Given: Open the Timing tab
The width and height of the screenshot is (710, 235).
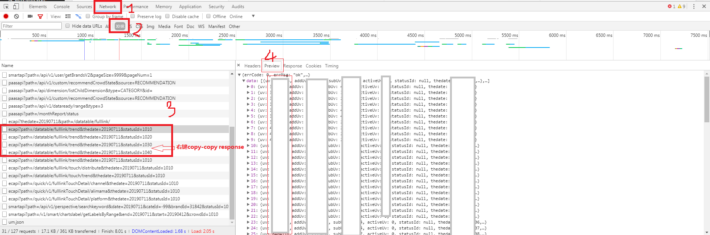Looking at the screenshot, I should [332, 66].
